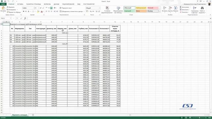Click the decrease decimal icon
The height and width of the screenshot is (119, 212).
pyautogui.click(x=99, y=12)
